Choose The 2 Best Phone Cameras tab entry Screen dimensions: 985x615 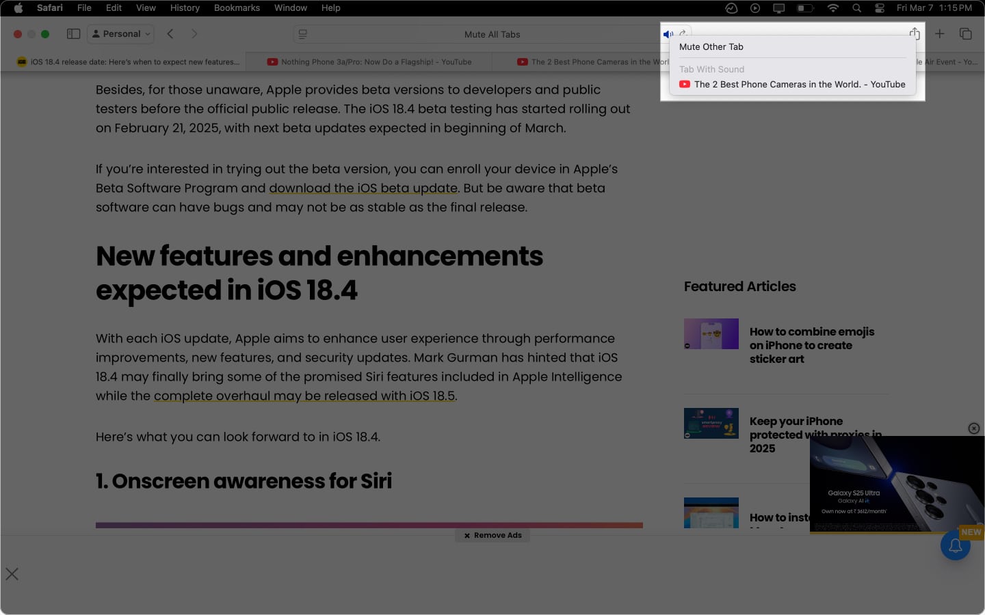click(x=793, y=84)
